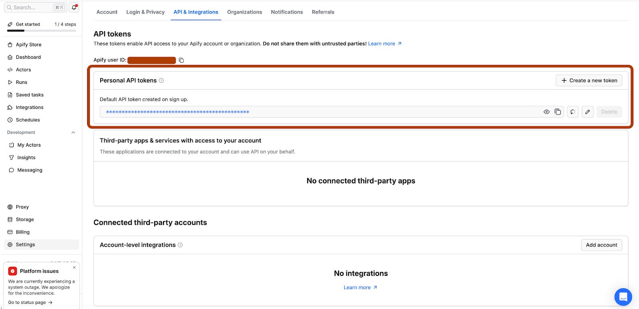Dismiss the Platform issues notice

(x=74, y=268)
